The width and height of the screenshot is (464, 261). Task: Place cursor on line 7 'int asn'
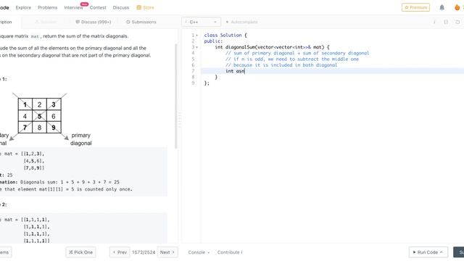(x=235, y=71)
